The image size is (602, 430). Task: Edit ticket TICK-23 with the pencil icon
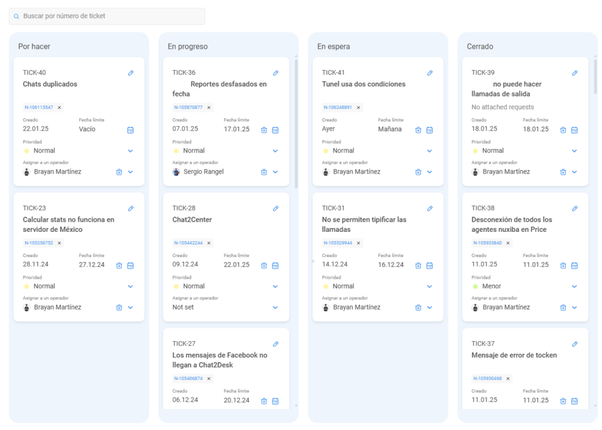pos(131,208)
